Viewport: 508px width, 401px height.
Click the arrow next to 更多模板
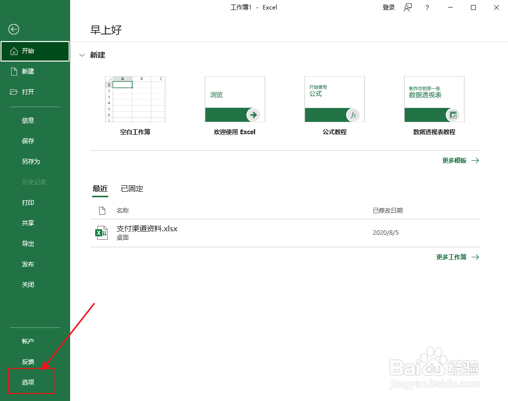coord(475,161)
